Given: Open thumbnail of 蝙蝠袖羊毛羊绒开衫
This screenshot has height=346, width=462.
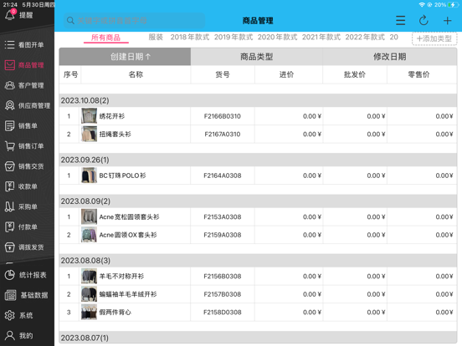Looking at the screenshot, I should pos(89,294).
